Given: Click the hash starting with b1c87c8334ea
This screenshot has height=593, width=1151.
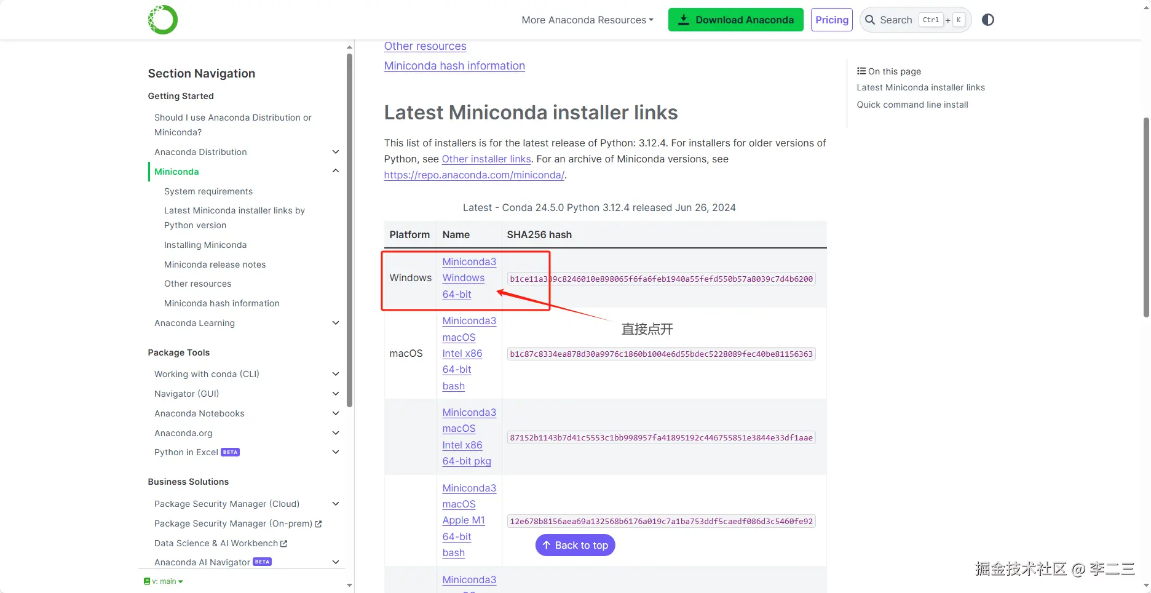Looking at the screenshot, I should point(661,354).
